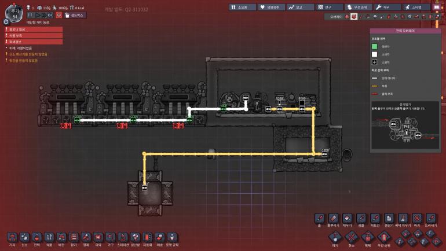Open the Base (기지) build category

click(x=12, y=237)
